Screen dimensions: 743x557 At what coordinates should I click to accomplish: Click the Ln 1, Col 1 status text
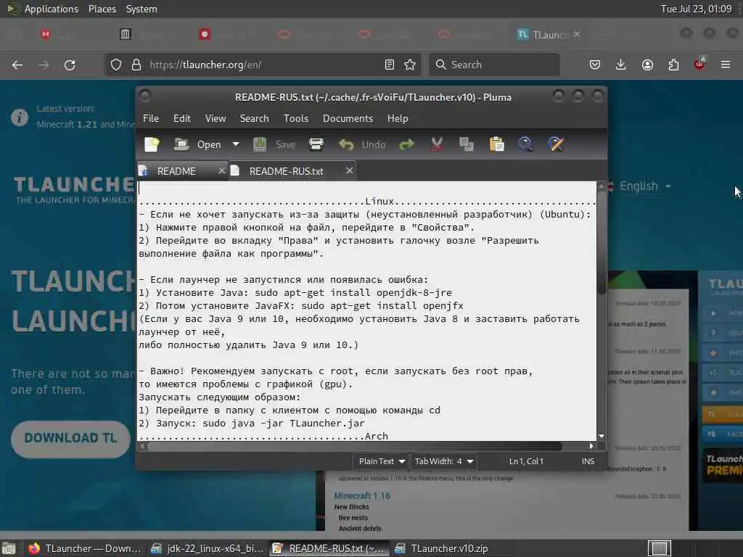pos(526,461)
